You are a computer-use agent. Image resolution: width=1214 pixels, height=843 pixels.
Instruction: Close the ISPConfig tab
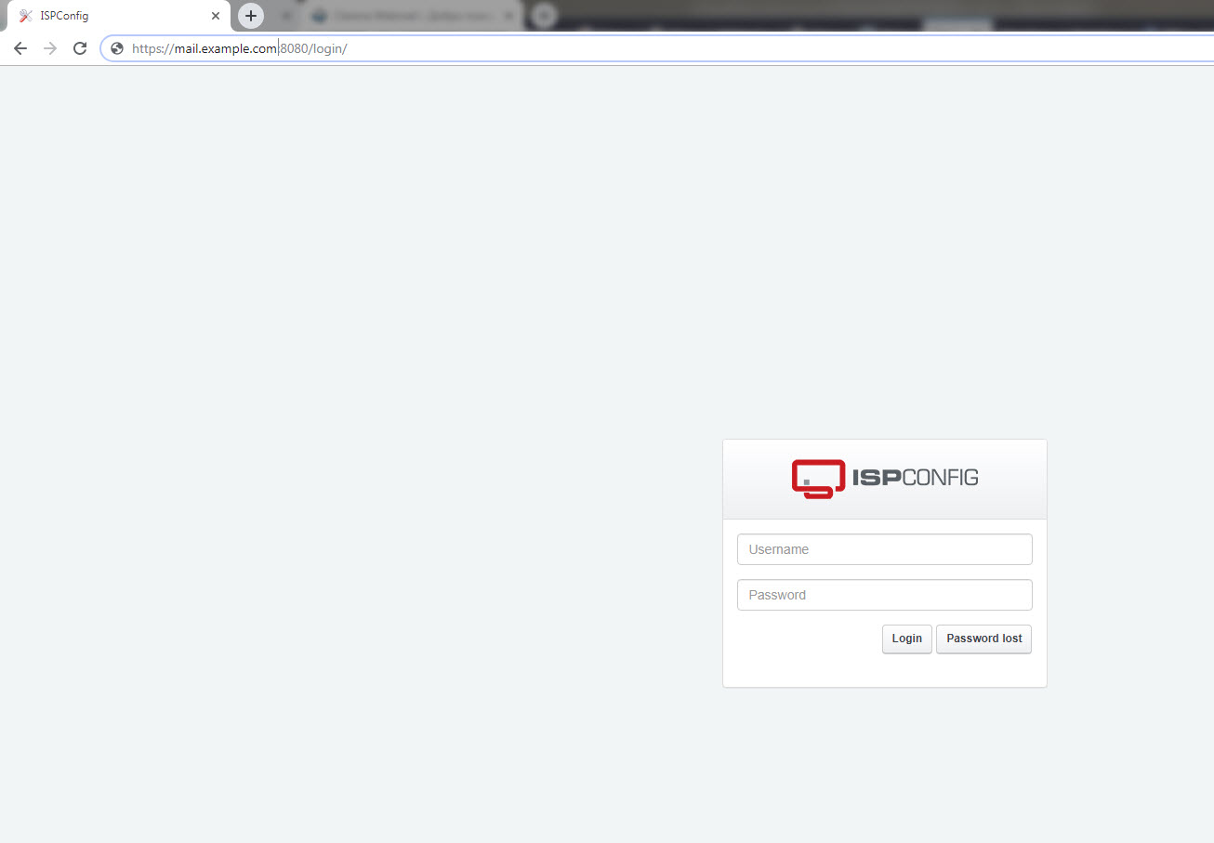click(216, 16)
